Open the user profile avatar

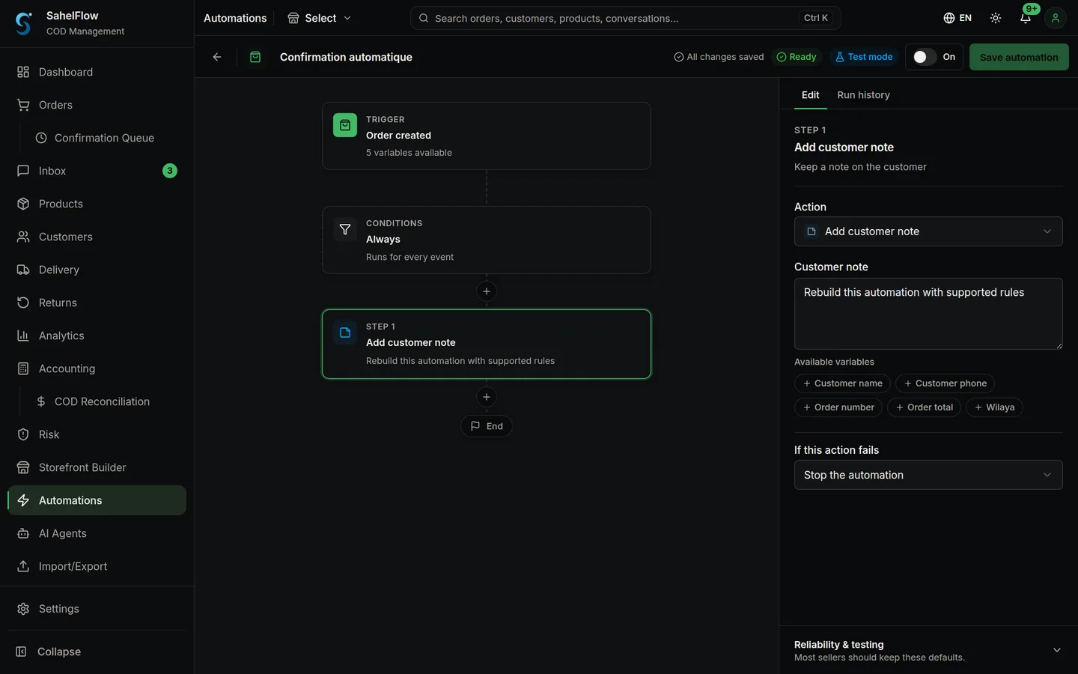tap(1056, 18)
